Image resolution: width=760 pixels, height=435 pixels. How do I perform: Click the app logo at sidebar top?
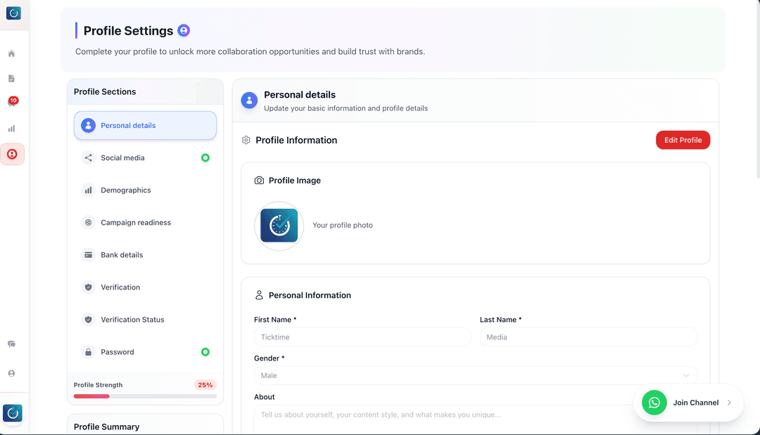13,13
